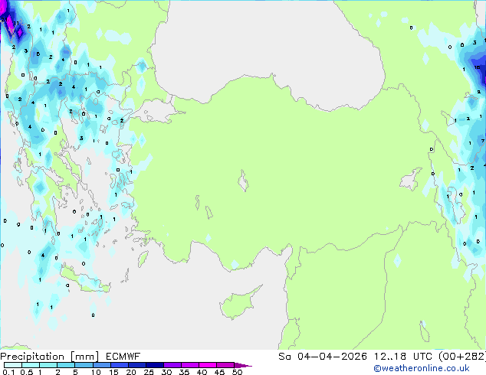The height and width of the screenshot is (375, 486).
Task: Click the legend label '35'
Action: (x=184, y=372)
